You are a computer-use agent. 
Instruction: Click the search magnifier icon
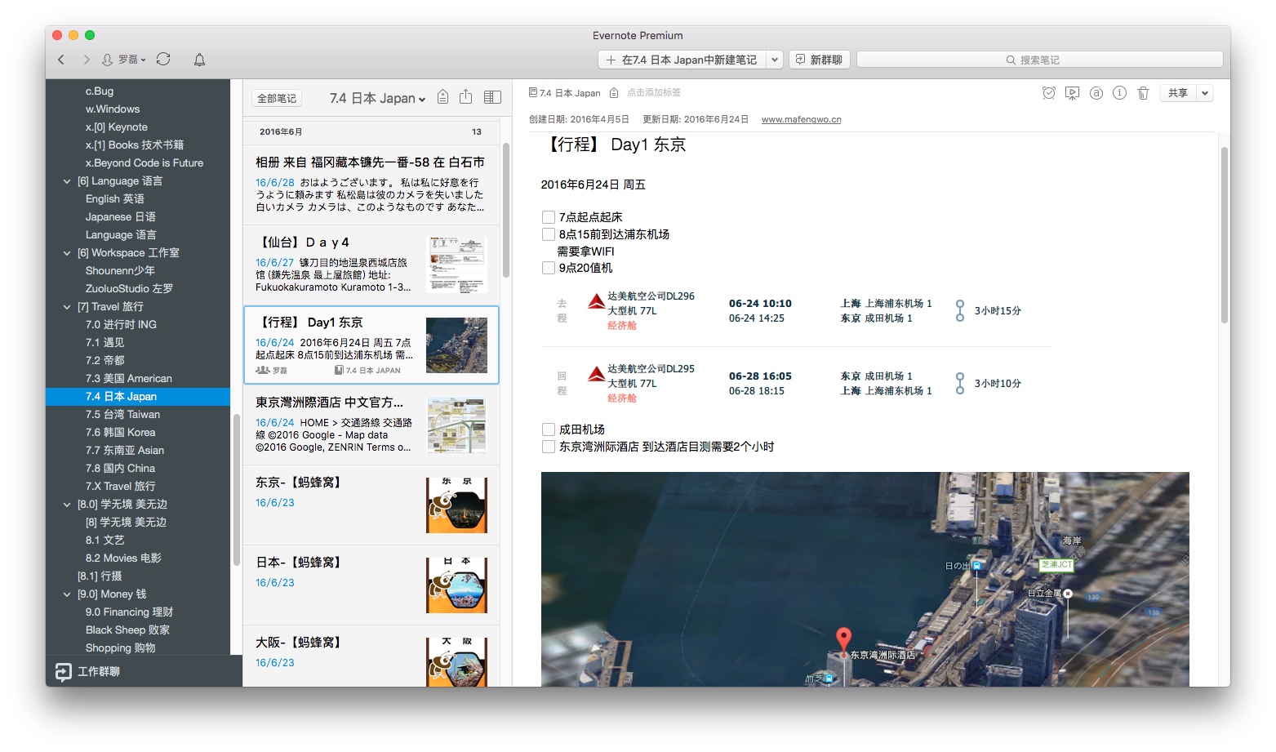(1011, 60)
